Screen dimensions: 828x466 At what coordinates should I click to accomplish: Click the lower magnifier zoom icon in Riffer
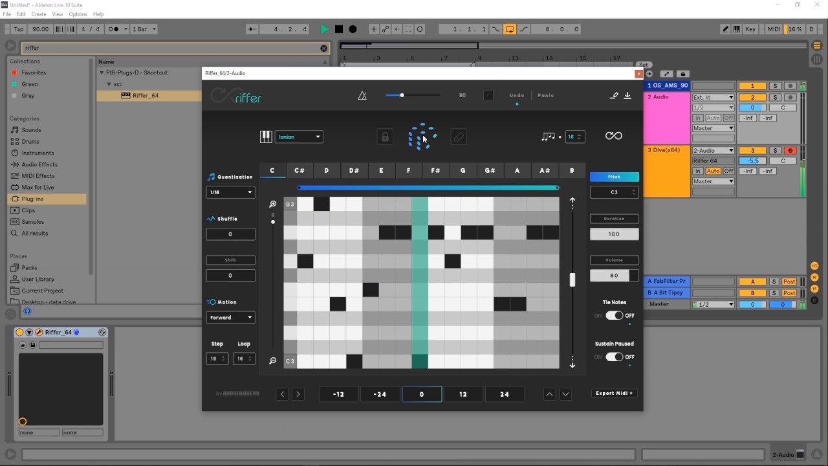pos(273,361)
